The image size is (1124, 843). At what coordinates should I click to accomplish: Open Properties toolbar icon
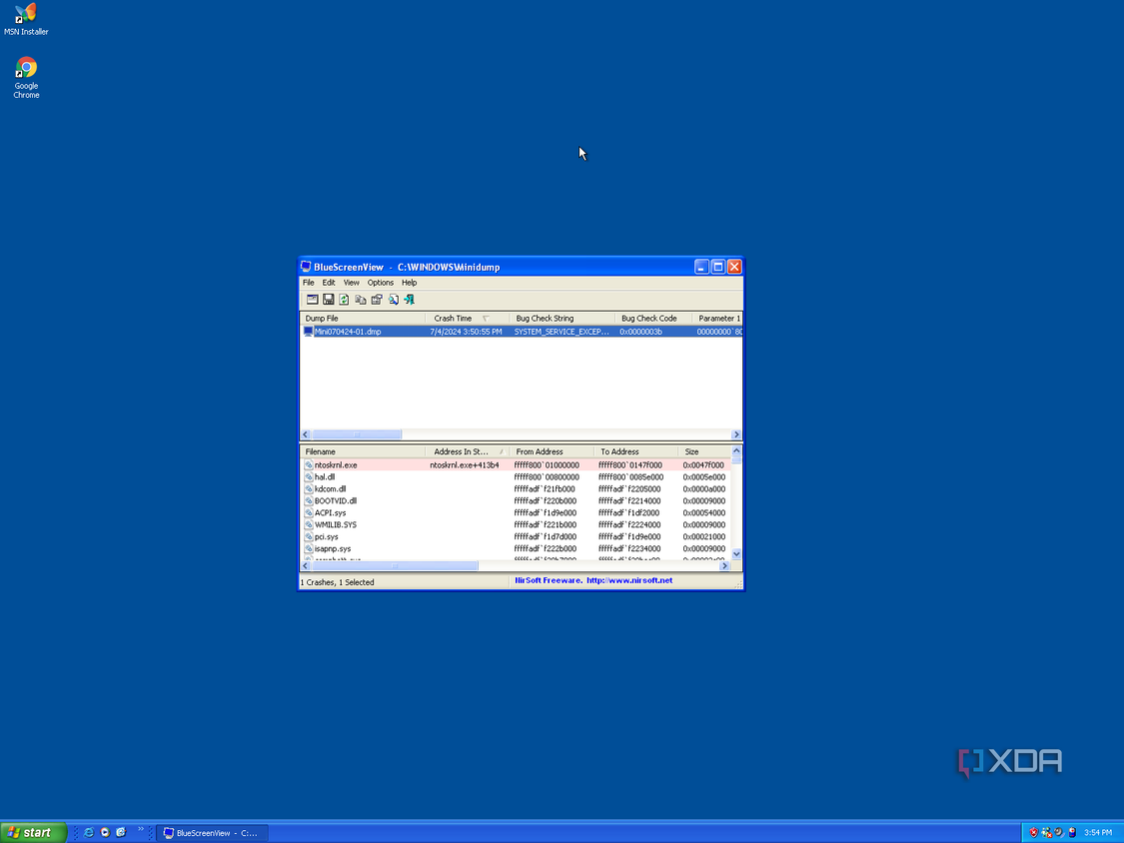click(x=377, y=300)
